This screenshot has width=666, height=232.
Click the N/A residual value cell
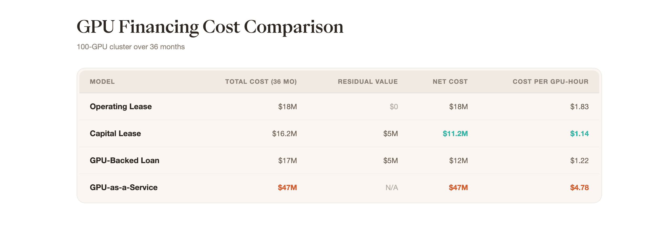pos(392,187)
